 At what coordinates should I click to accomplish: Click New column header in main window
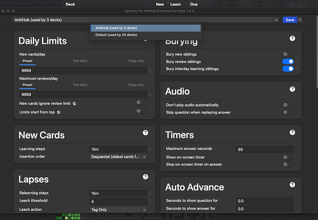coord(160,4)
